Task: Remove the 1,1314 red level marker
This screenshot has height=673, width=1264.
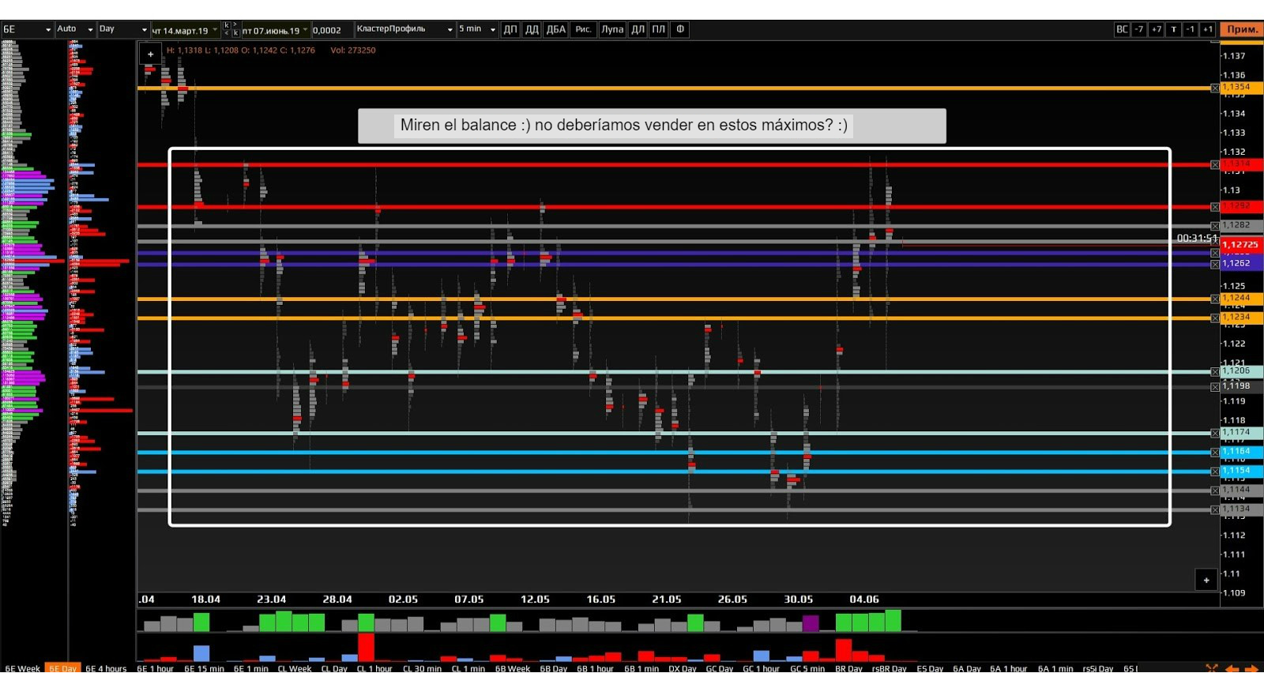Action: coord(1215,164)
